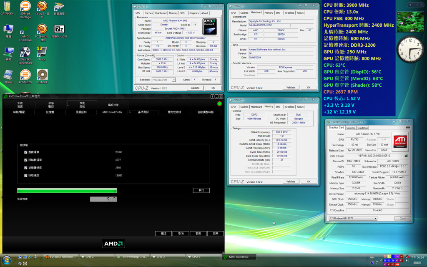Switch to Caches tab in the CPU-Z CPU window
Image resolution: width=427 pixels, height=267 pixels.
coord(149,13)
